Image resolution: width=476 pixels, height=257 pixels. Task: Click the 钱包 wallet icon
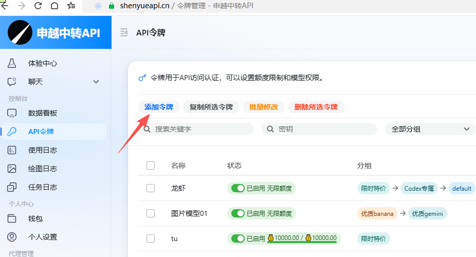(x=12, y=218)
